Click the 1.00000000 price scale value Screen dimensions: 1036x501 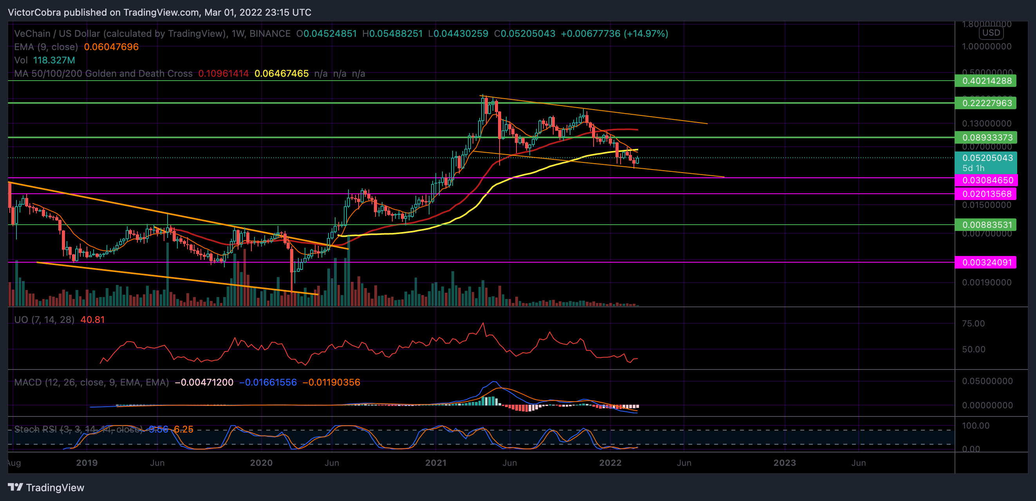coord(987,46)
